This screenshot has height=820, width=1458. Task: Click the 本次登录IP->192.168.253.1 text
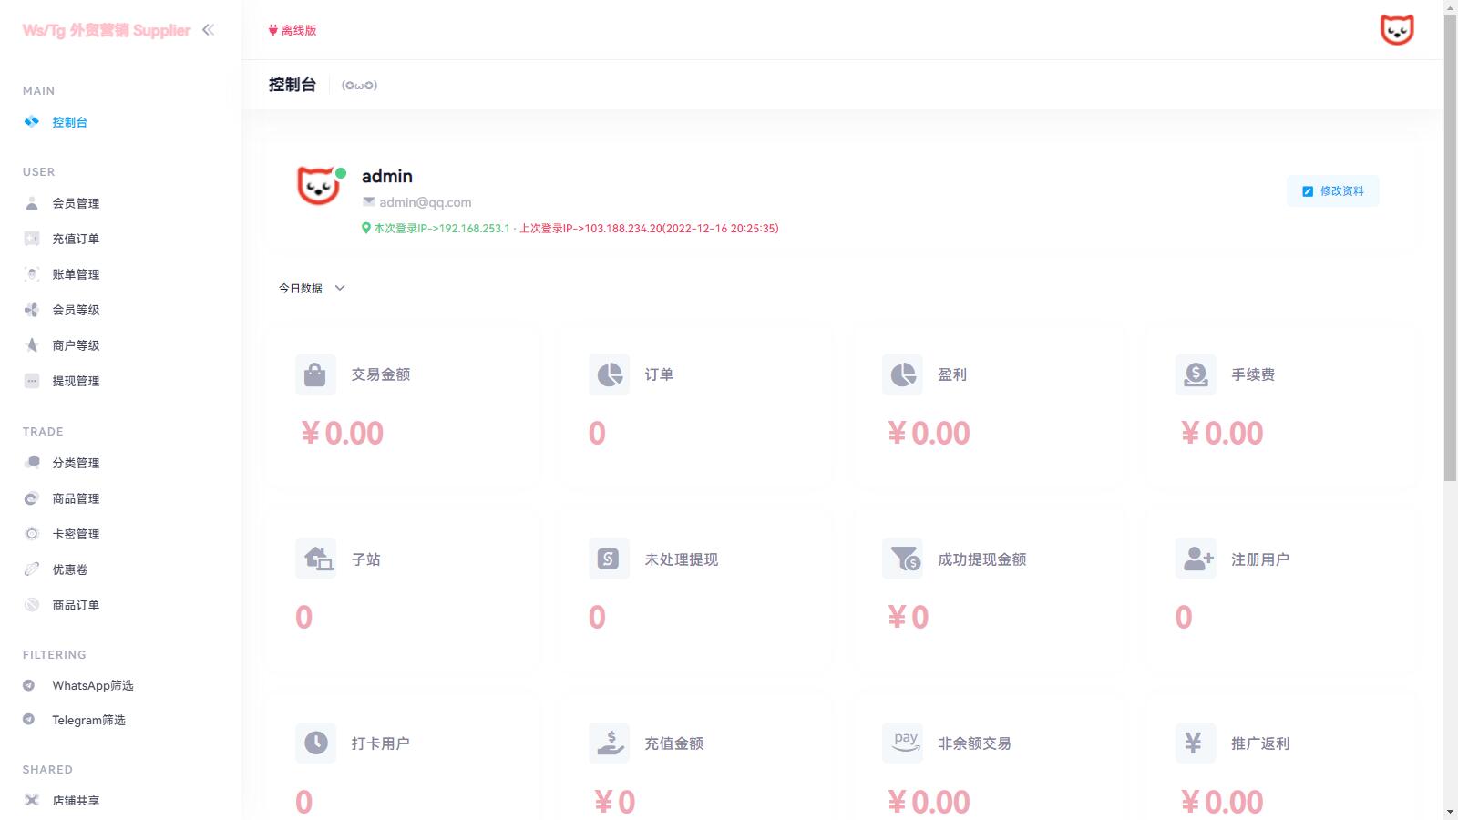pos(441,229)
